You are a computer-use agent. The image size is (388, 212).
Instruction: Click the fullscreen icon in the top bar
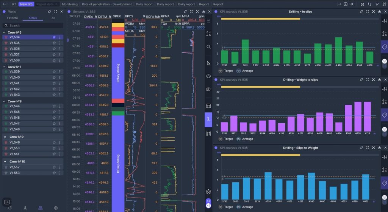(x=362, y=4)
